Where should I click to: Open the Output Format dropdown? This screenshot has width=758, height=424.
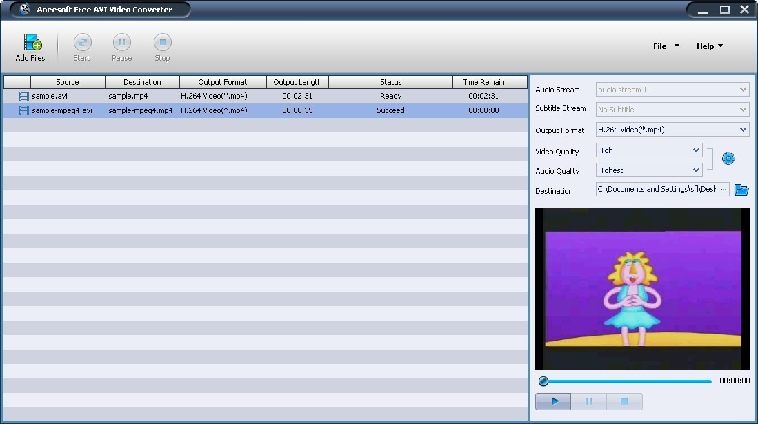744,129
